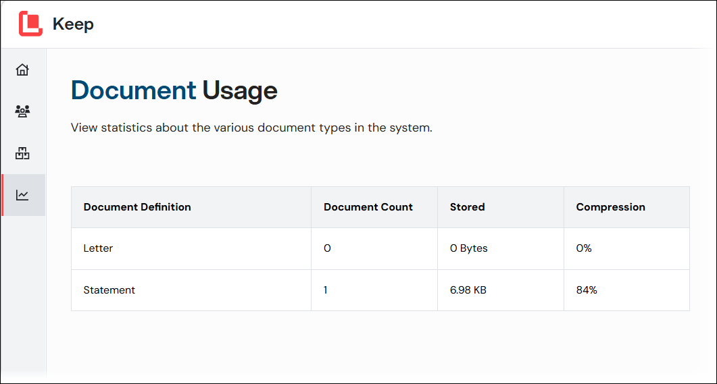717x384 pixels.
Task: Click the 6.98 KB stored value
Action: (x=468, y=290)
